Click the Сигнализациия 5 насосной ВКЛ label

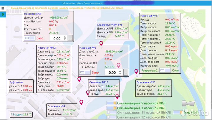[x=141, y=103]
